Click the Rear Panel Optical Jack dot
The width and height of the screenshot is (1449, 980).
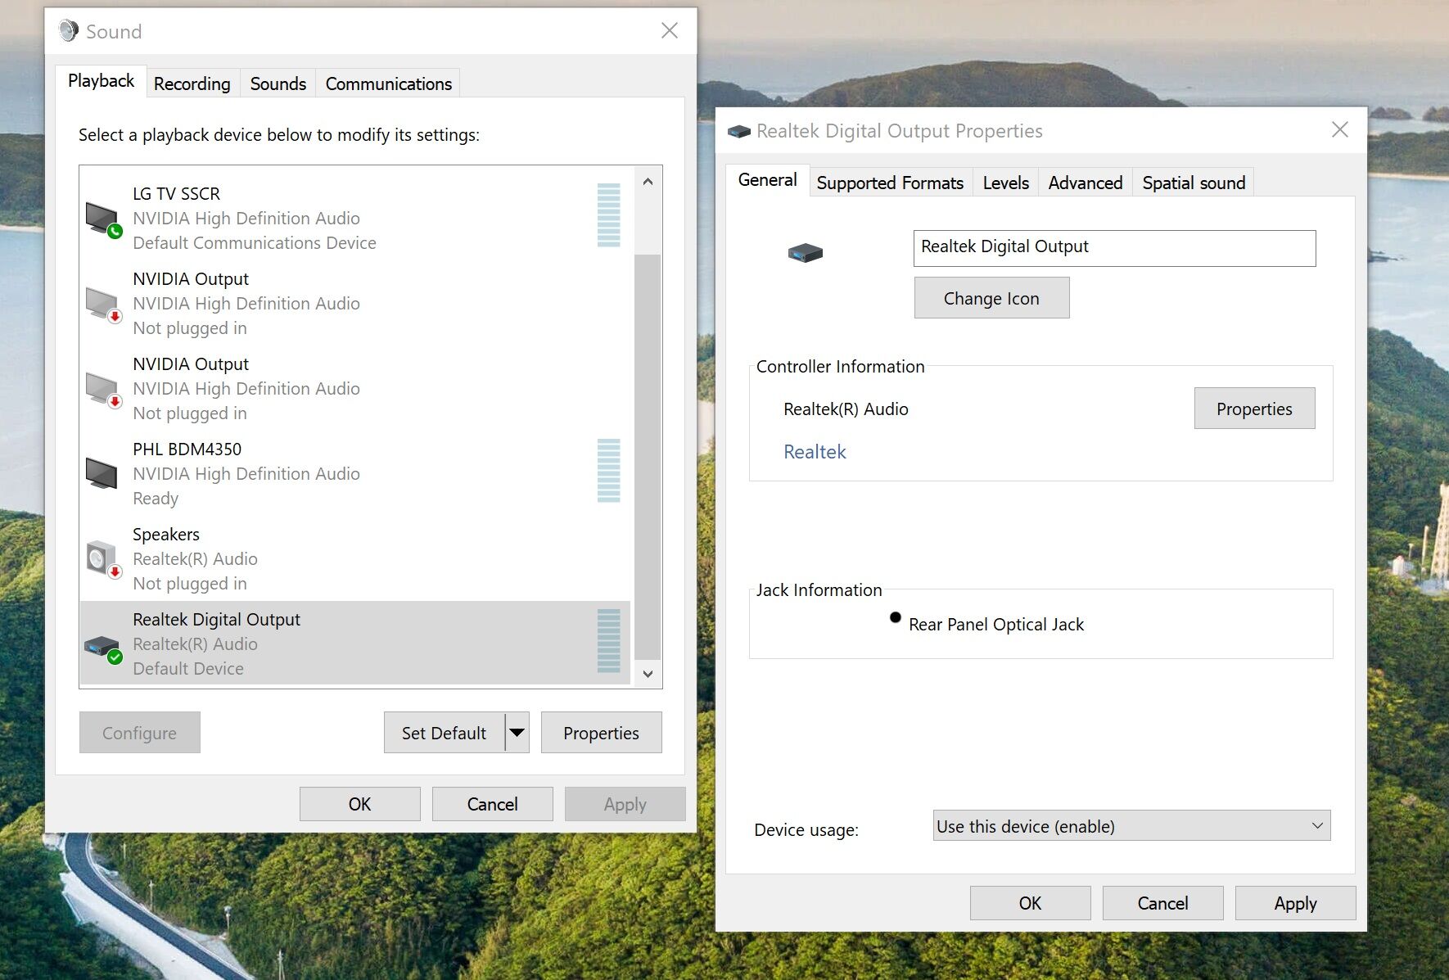click(896, 617)
